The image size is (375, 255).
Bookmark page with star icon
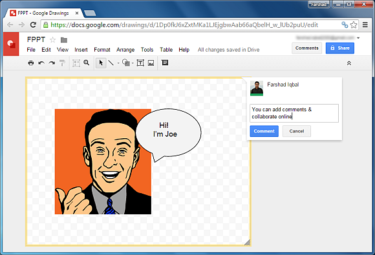(x=354, y=25)
